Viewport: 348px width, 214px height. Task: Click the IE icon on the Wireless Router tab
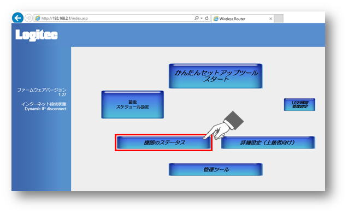(x=216, y=19)
